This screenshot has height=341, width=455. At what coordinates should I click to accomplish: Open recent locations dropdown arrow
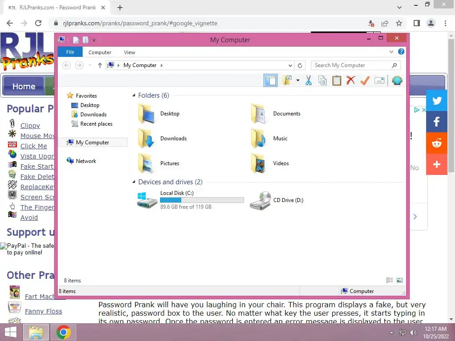(x=90, y=65)
